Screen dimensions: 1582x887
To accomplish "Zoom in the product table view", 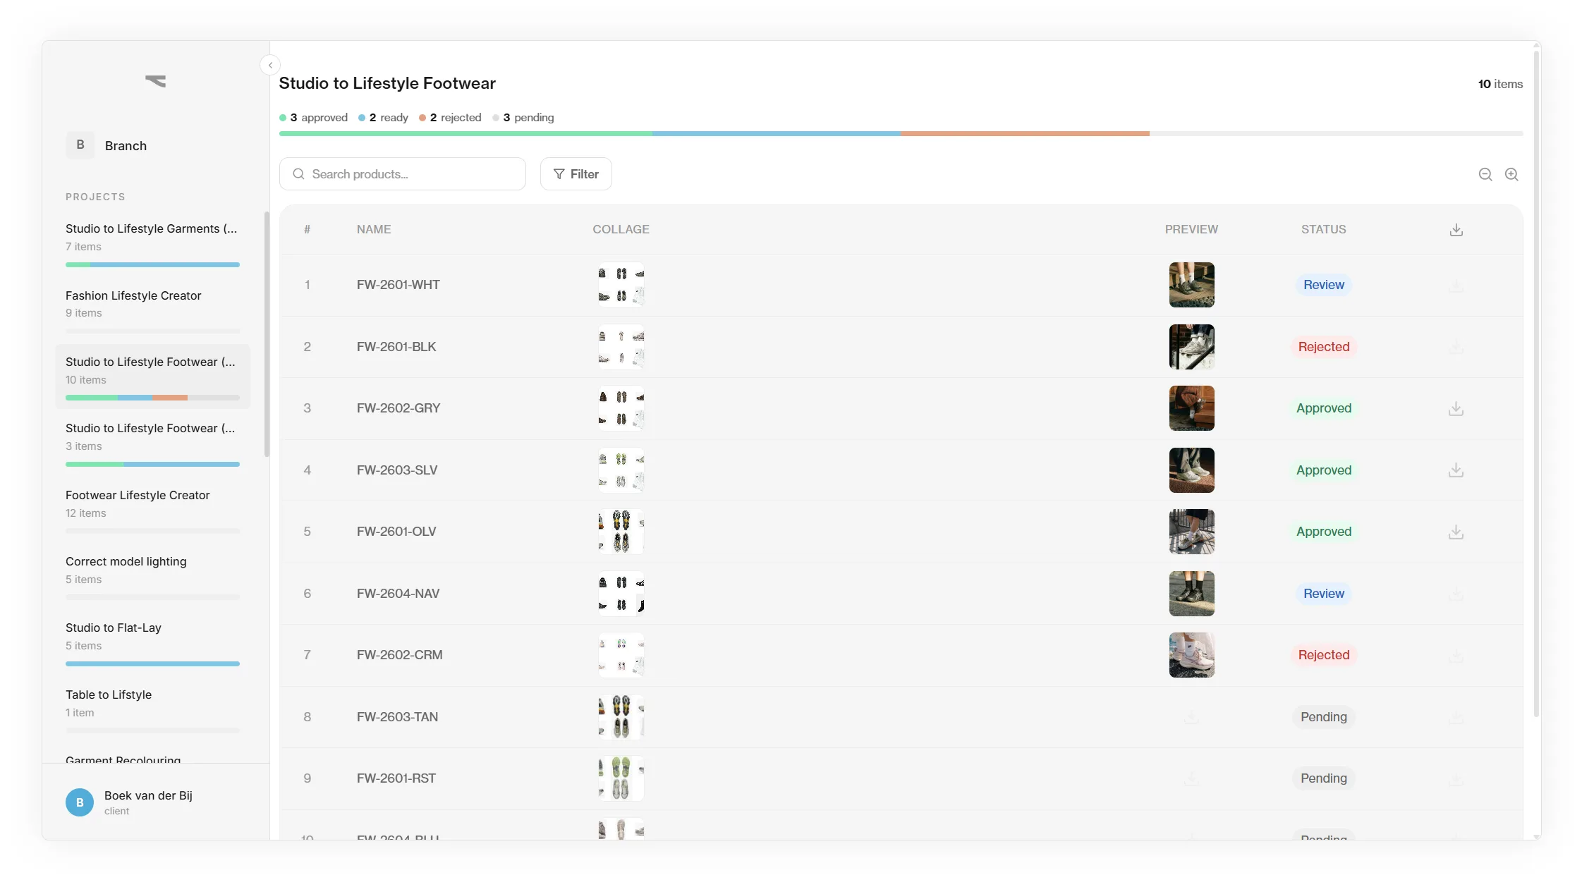I will [x=1512, y=174].
